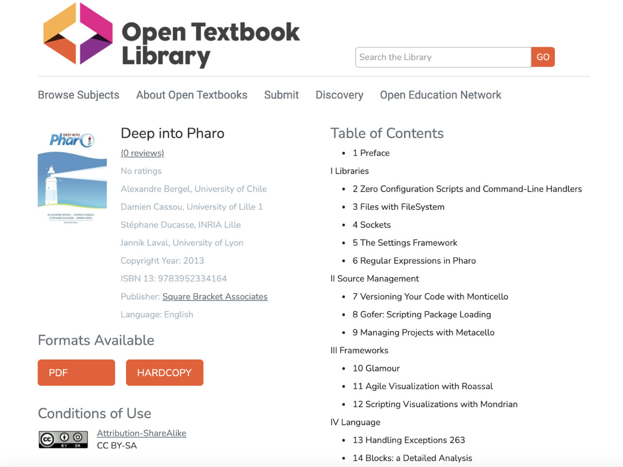Select author Damien Cassou, University of Lille 1

[192, 207]
